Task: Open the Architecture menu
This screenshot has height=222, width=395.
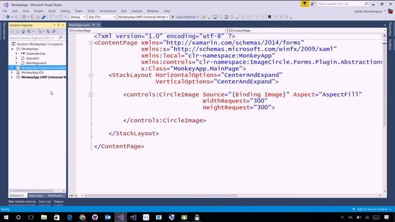Action: (x=108, y=11)
